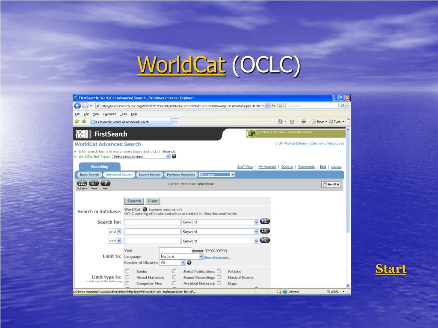Click the browser page vertical scrollbar
The height and width of the screenshot is (328, 438).
(x=348, y=208)
